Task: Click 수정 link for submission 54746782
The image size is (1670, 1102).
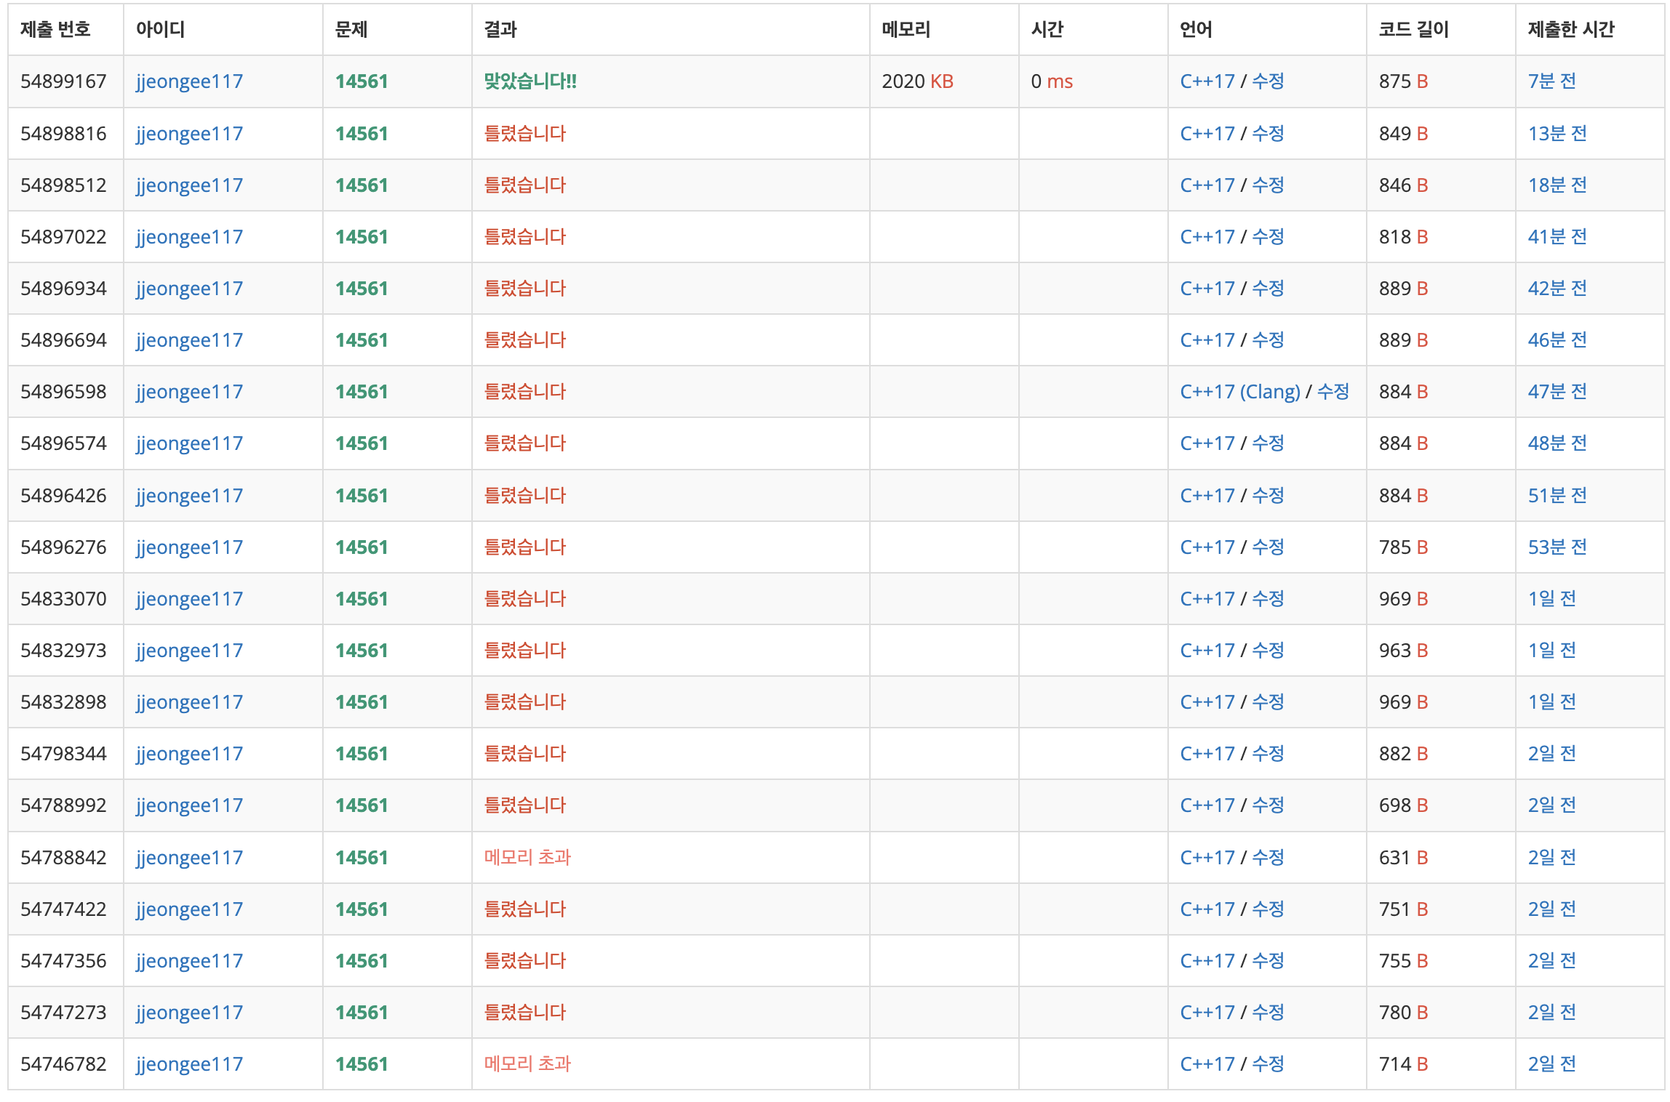Action: pos(1268,1064)
